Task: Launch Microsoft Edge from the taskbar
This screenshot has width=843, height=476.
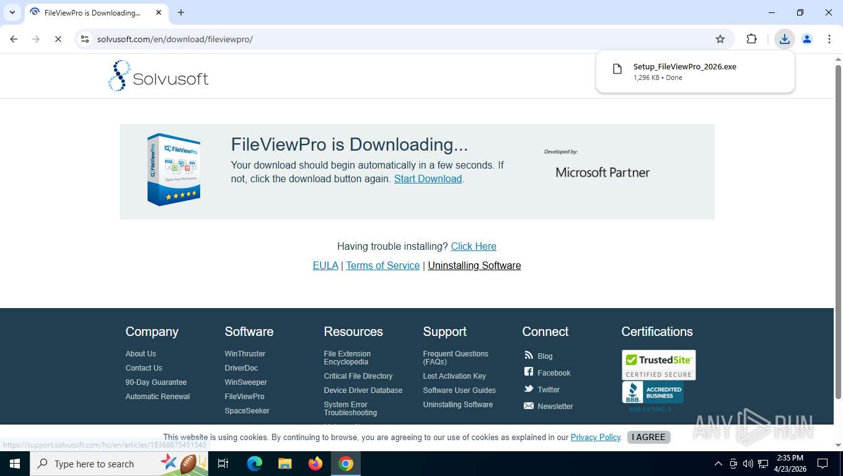Action: (x=254, y=464)
